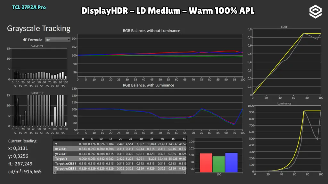Click the Target Y cell 18,223
The image size is (328, 184).
click(152, 158)
